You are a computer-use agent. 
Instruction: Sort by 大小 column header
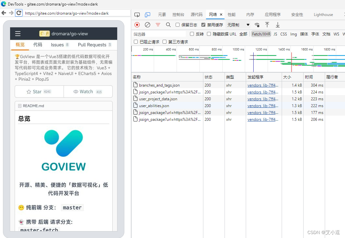(292, 77)
